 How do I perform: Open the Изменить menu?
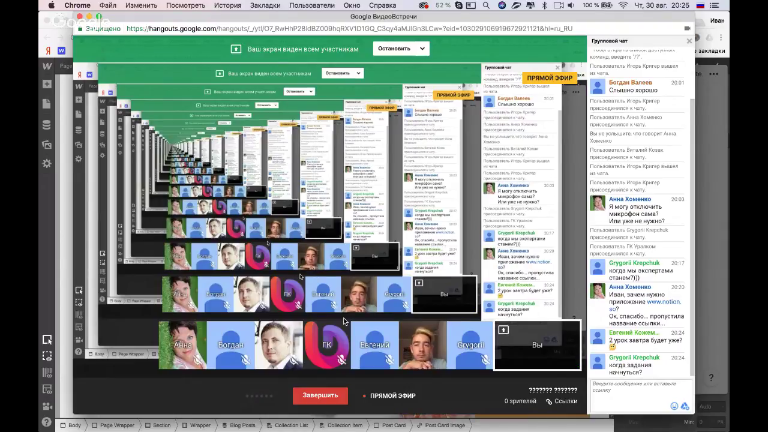tap(142, 5)
